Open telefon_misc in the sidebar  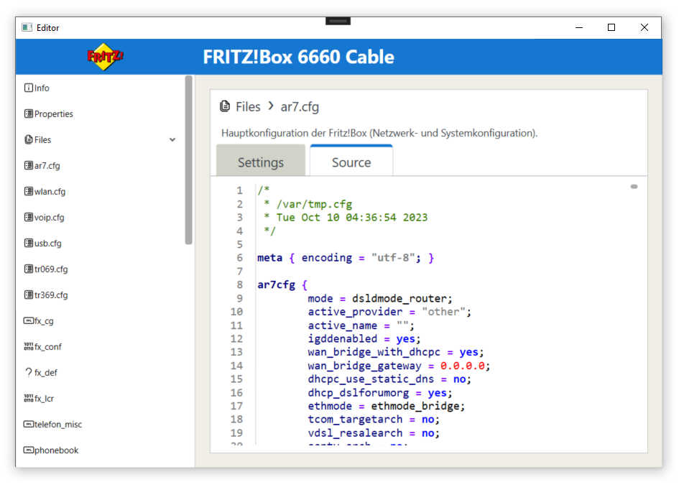pyautogui.click(x=58, y=424)
